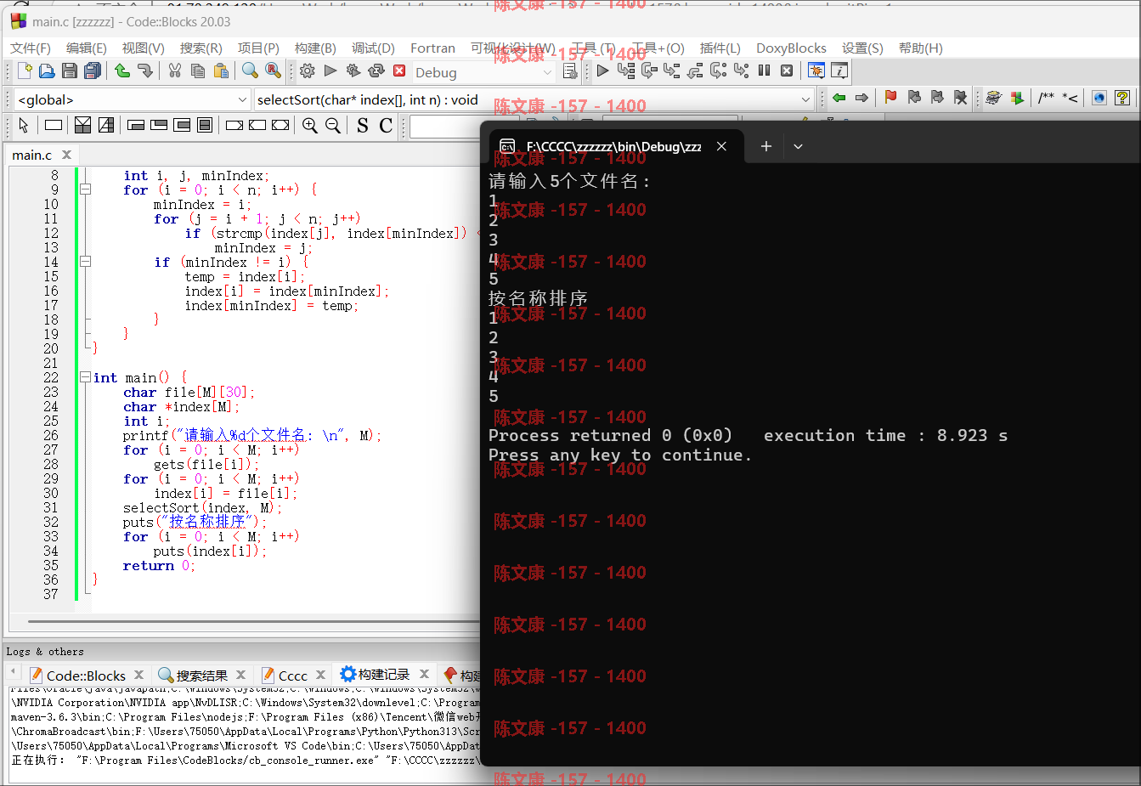Go to the previous bookmark
1141x786 pixels.
click(x=914, y=98)
